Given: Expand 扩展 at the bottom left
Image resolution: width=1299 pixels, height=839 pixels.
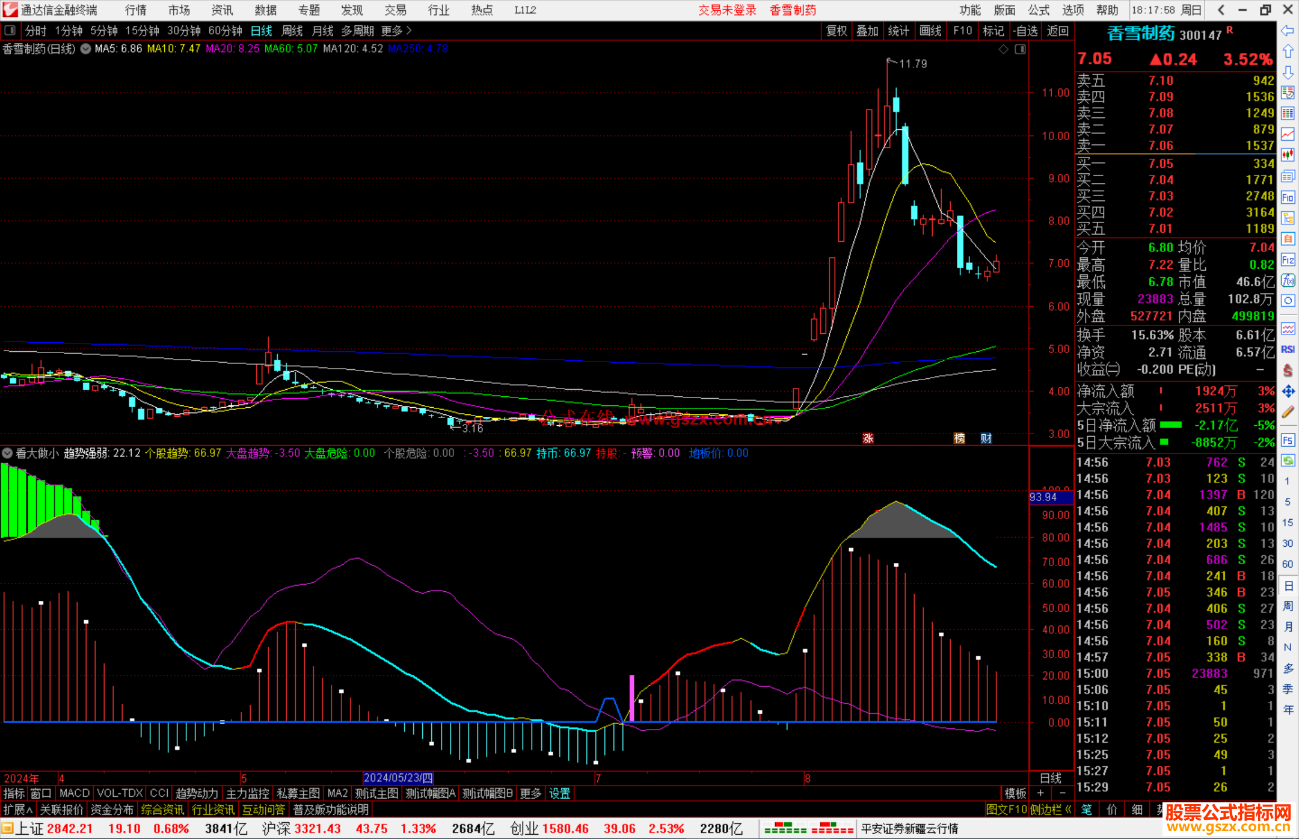Looking at the screenshot, I should coord(18,810).
